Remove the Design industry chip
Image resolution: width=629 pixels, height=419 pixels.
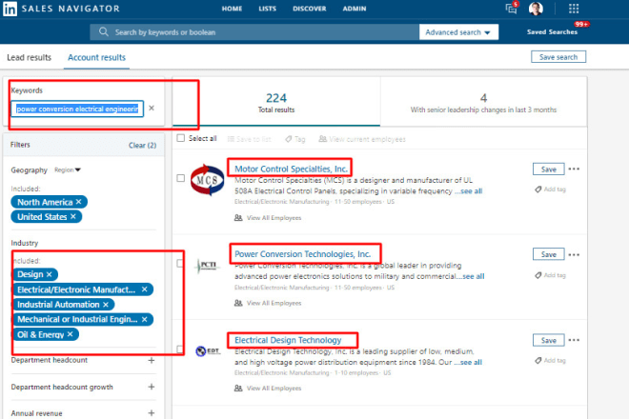[49, 274]
